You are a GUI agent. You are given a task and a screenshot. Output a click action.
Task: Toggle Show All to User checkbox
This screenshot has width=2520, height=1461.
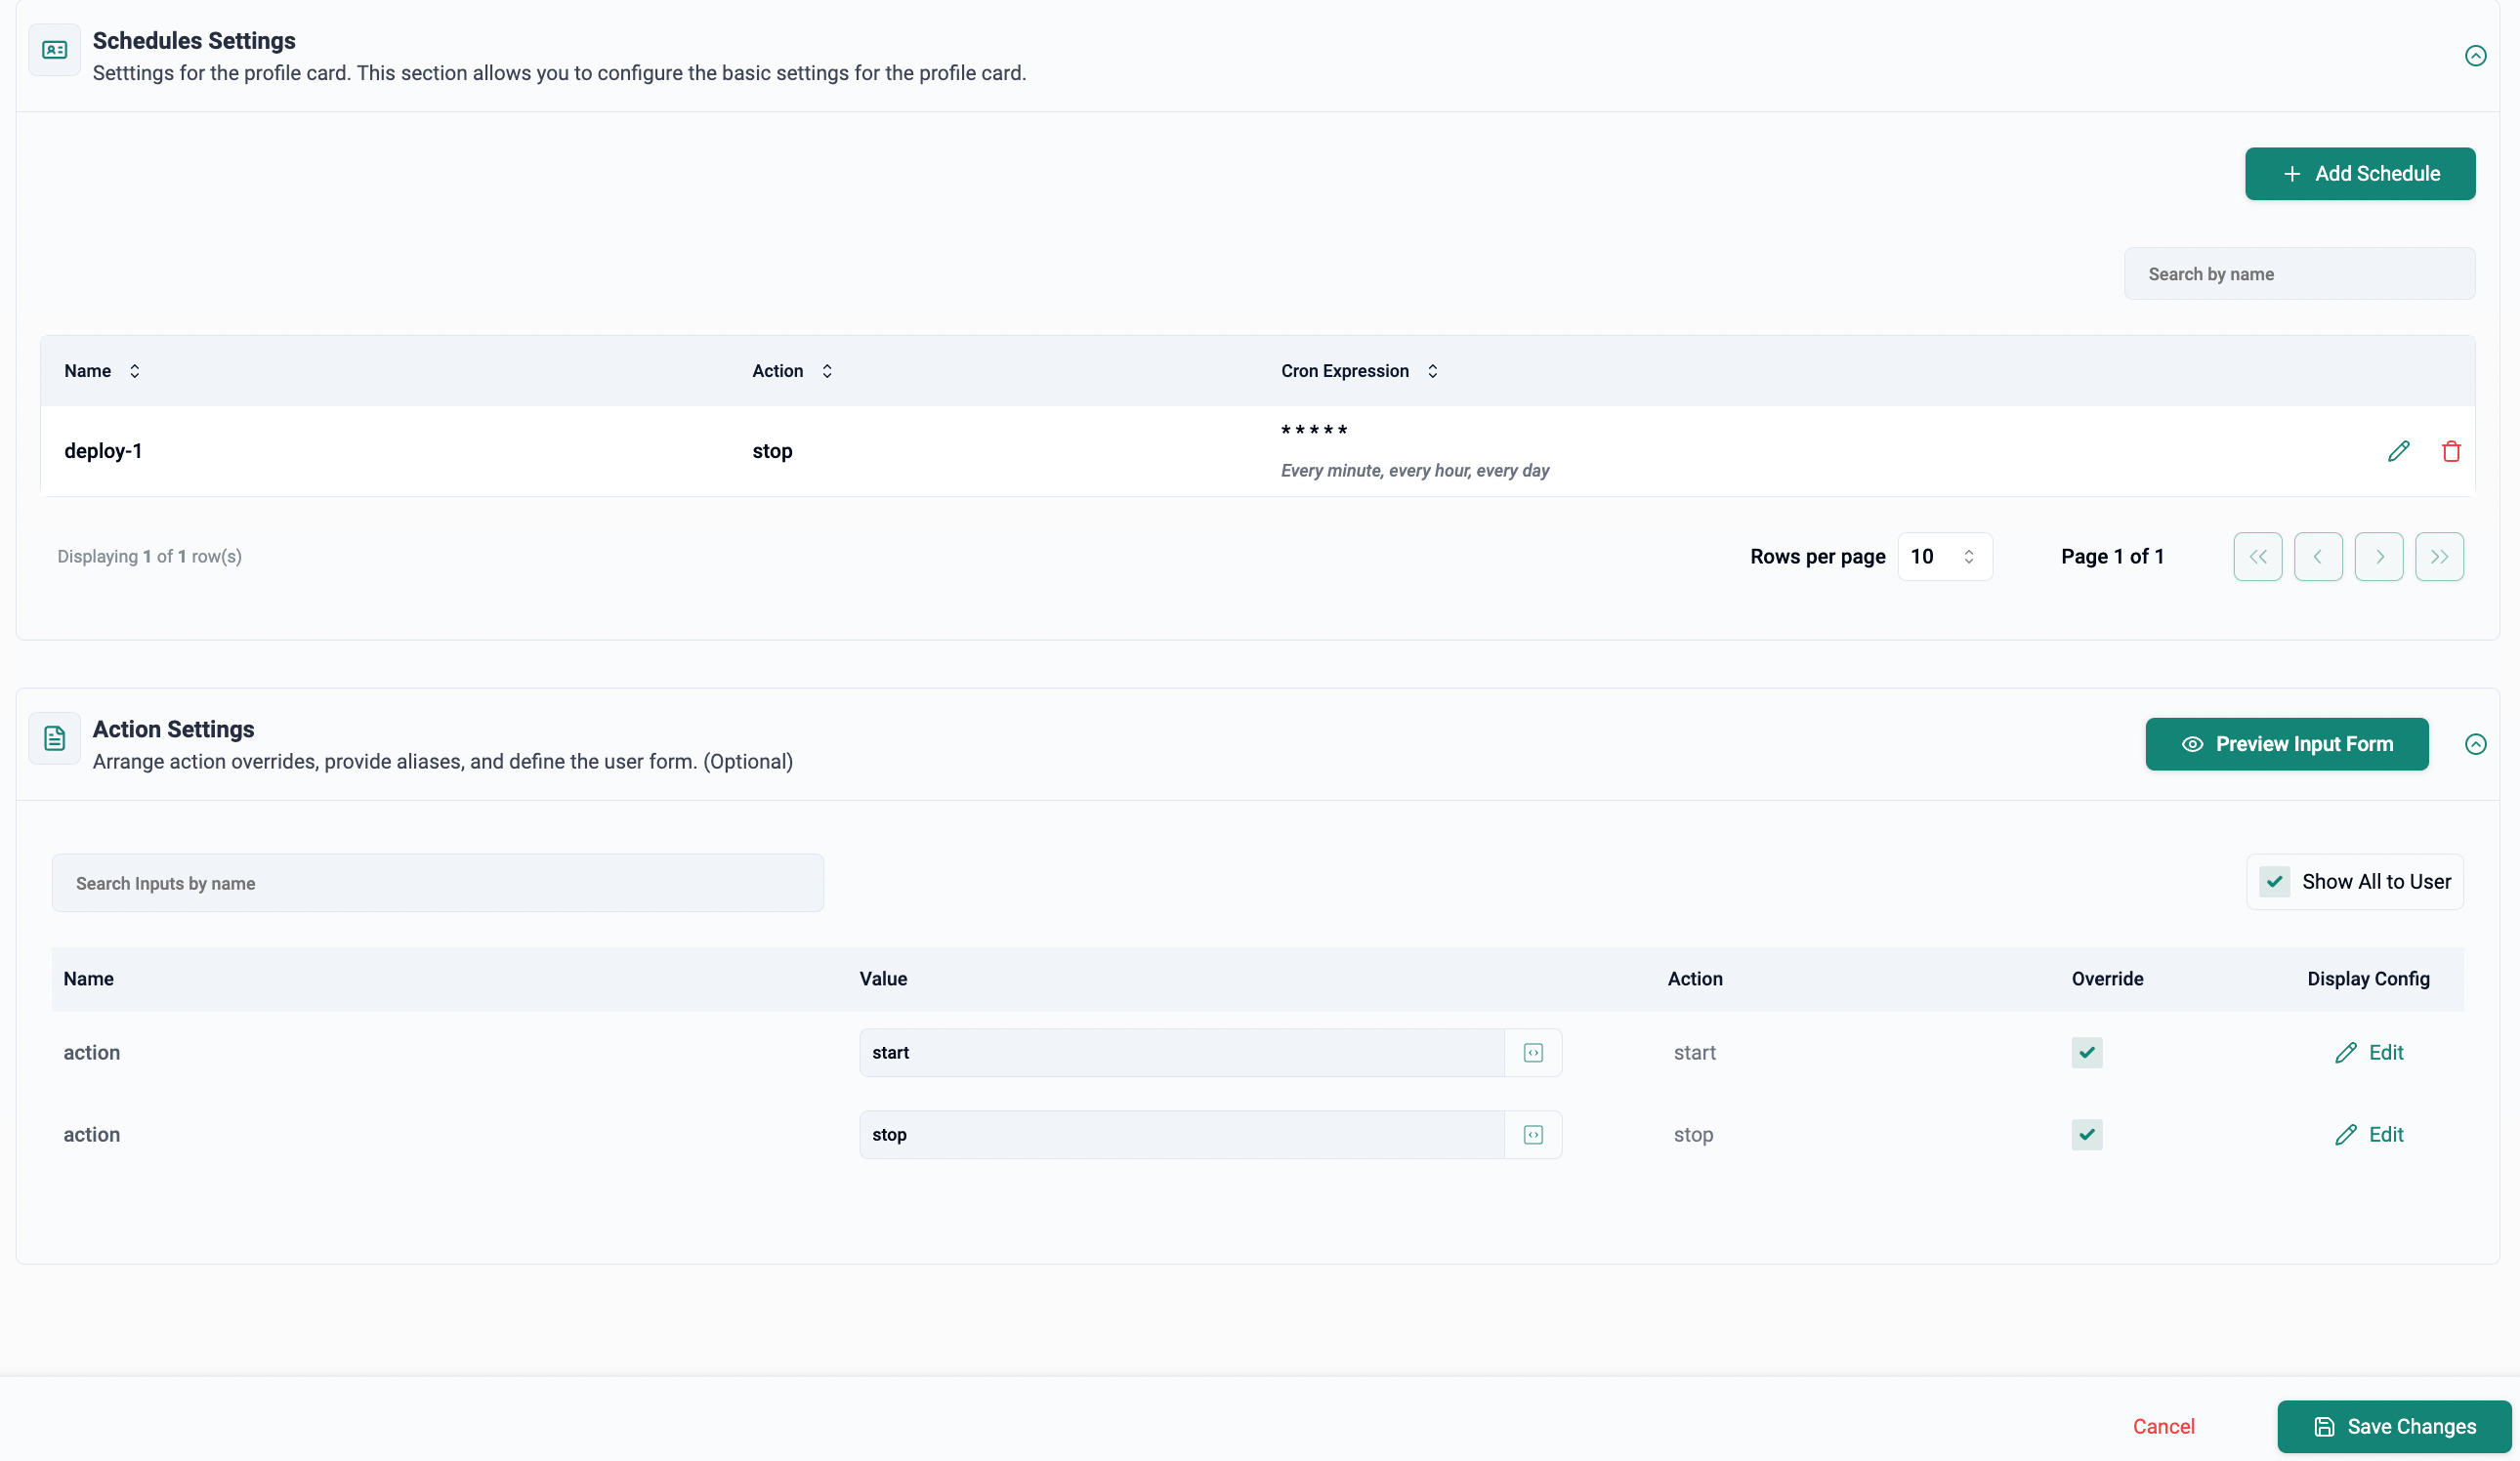[2274, 881]
